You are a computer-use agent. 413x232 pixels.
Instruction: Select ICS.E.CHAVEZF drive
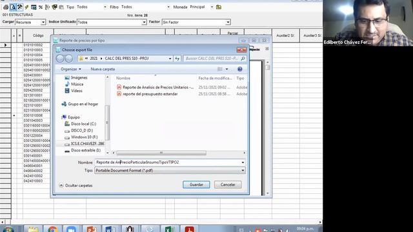pyautogui.click(x=85, y=144)
